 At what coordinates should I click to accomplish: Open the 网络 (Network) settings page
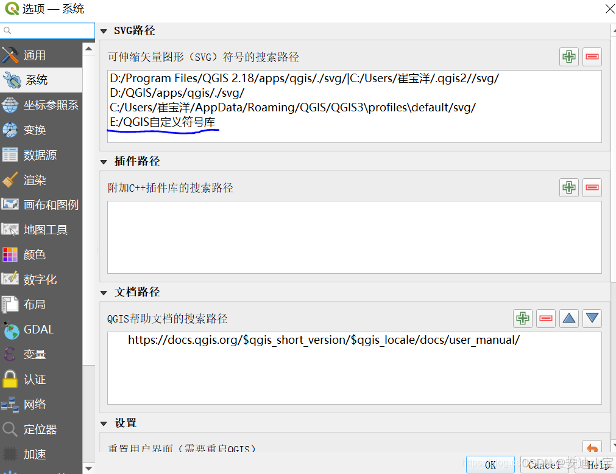click(41, 404)
